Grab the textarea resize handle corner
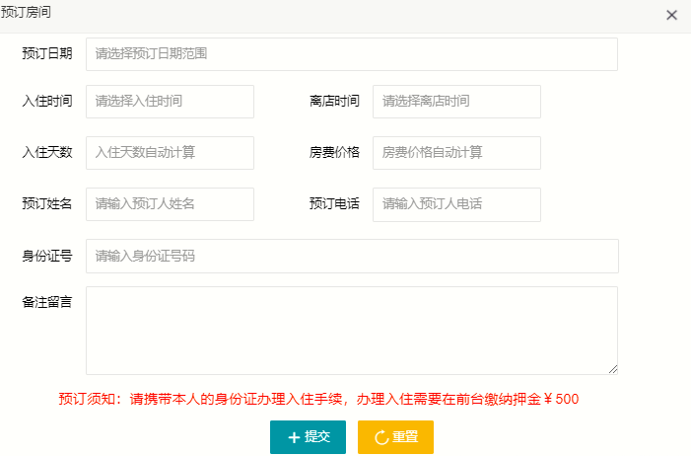Viewport: 691px width, 456px height. coord(613,369)
